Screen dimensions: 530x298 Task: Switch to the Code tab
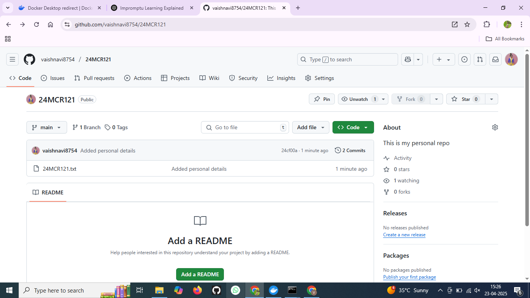[x=21, y=78]
